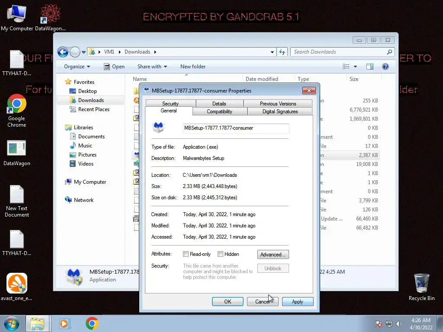
Task: Click the Malwarebytes icon in Explorer details pane
Action: [x=74, y=276]
